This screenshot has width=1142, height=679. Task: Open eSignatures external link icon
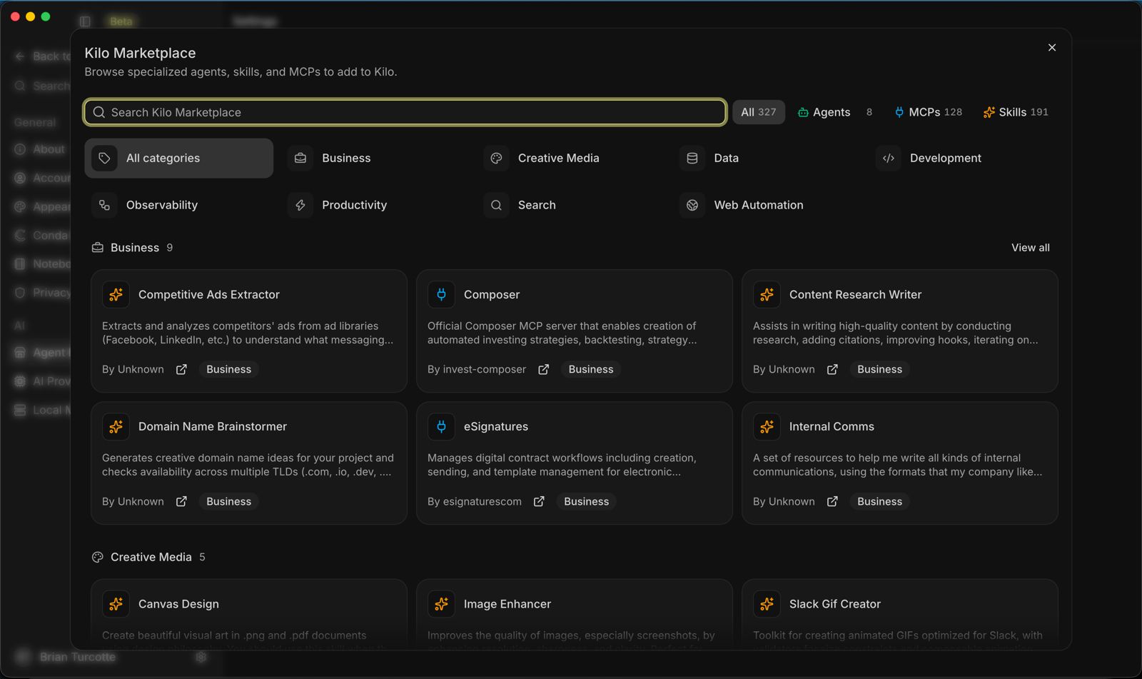pos(539,501)
